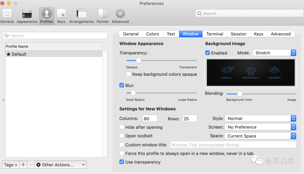Image resolution: width=304 pixels, height=174 pixels.
Task: Click the plus icon to add profile
Action: pos(23,165)
